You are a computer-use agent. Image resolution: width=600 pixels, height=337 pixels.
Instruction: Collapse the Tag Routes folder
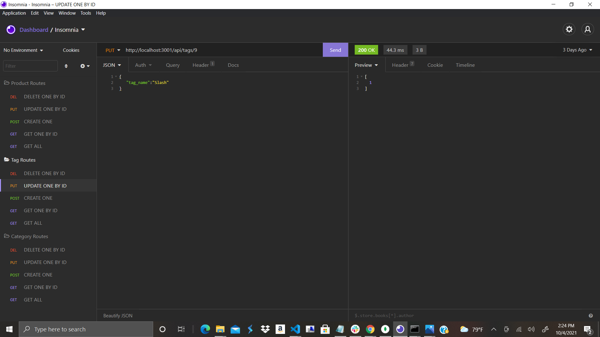click(x=23, y=160)
